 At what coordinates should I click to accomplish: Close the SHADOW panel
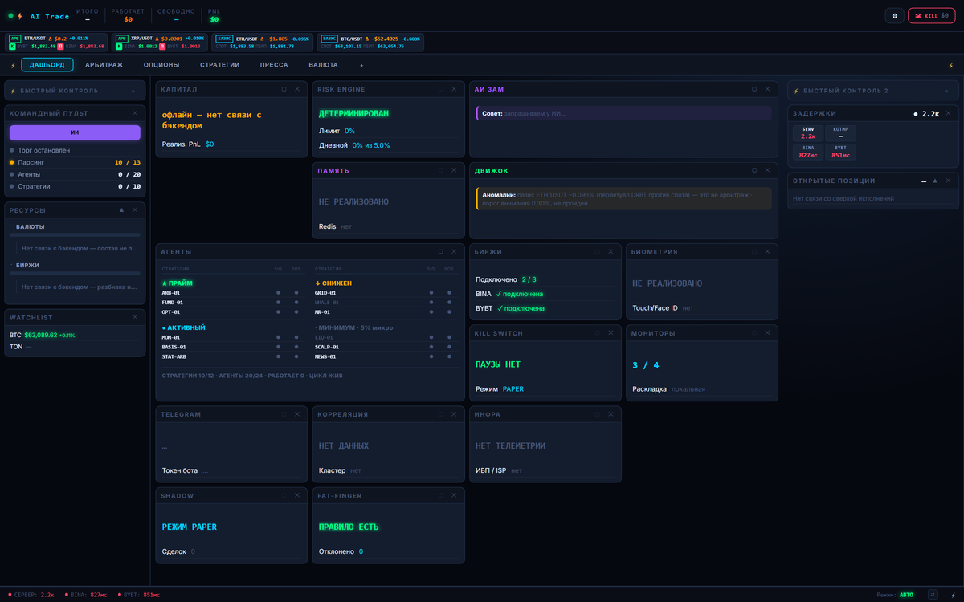point(297,495)
